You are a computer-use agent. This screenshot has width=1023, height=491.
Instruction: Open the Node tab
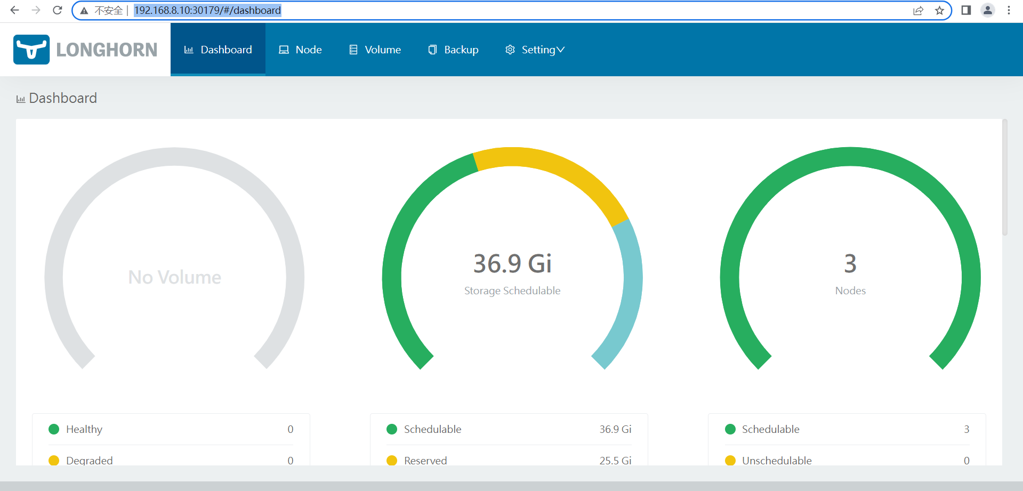(300, 50)
